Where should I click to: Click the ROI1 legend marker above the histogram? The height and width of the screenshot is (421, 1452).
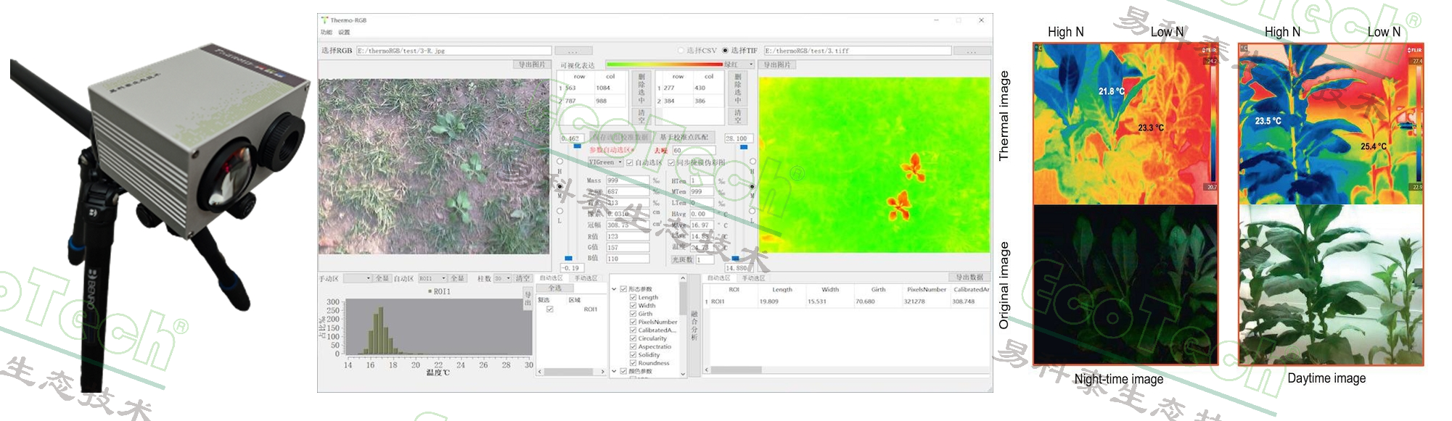[430, 291]
